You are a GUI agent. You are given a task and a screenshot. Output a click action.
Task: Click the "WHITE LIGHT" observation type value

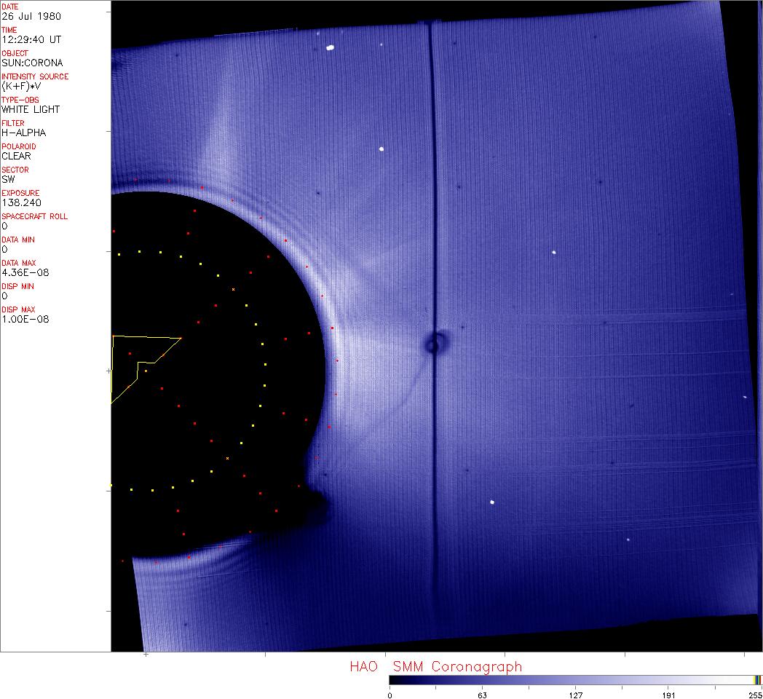pyautogui.click(x=31, y=109)
